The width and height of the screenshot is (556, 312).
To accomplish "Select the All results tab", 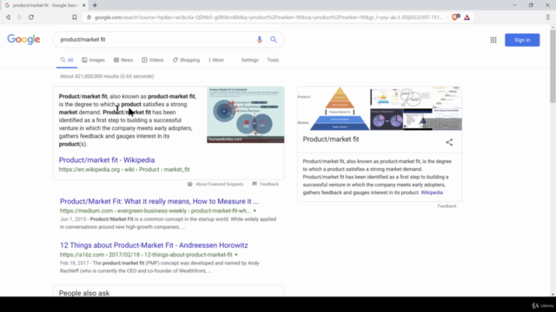I will [67, 60].
